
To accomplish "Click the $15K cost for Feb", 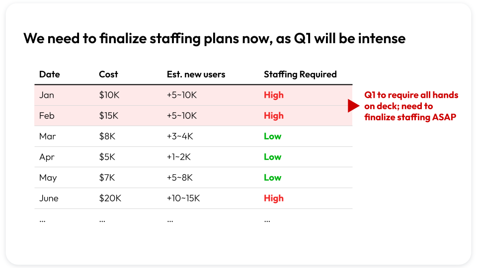I will coord(108,116).
